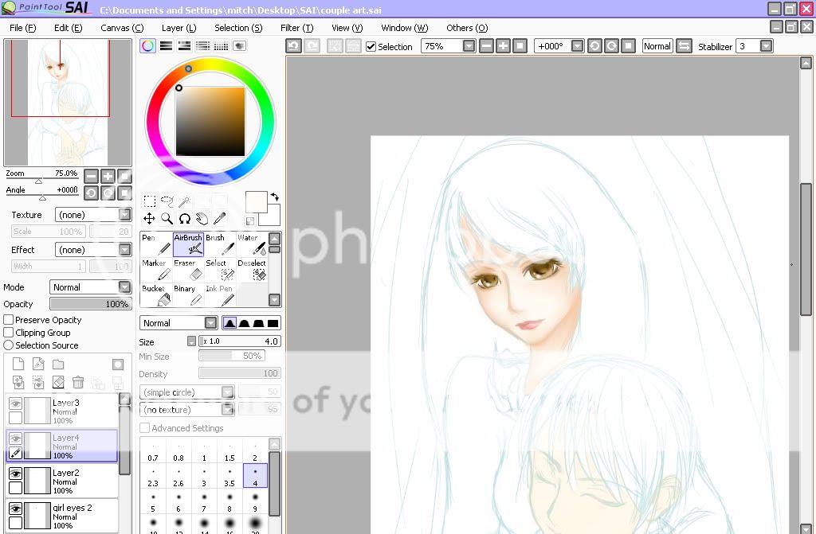Select the Move layer tool

149,218
